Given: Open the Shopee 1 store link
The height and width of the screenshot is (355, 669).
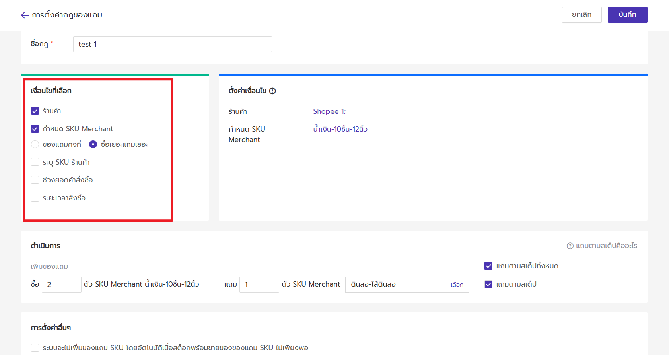Looking at the screenshot, I should [329, 111].
